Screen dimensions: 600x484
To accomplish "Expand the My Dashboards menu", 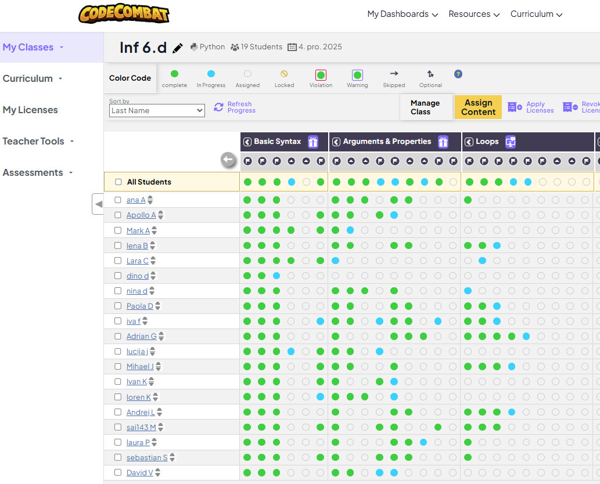I will click(402, 14).
